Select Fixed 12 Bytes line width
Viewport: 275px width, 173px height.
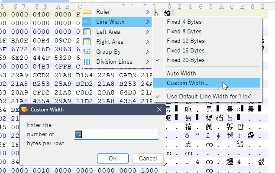pyautogui.click(x=207, y=41)
